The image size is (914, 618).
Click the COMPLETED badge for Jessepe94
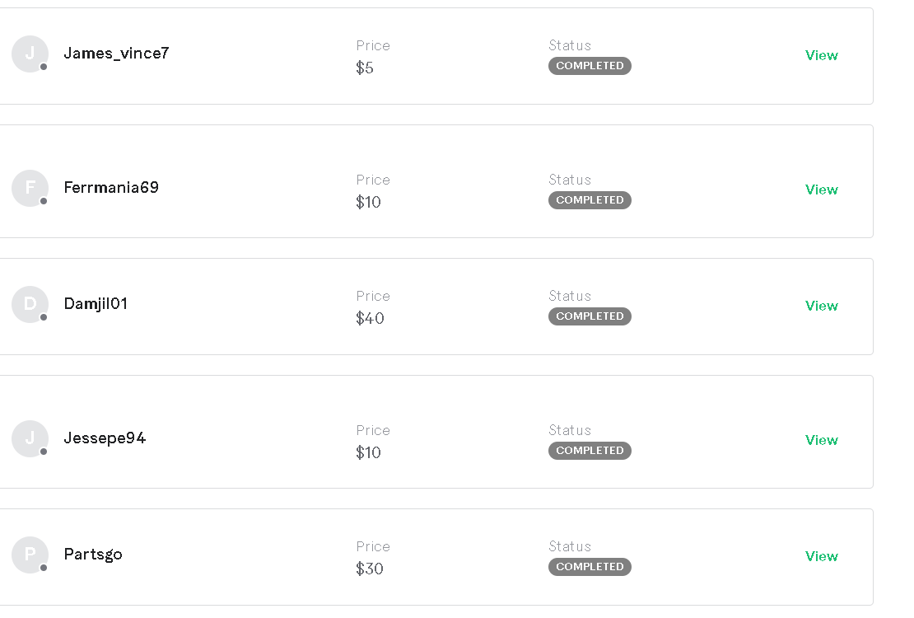pos(590,451)
